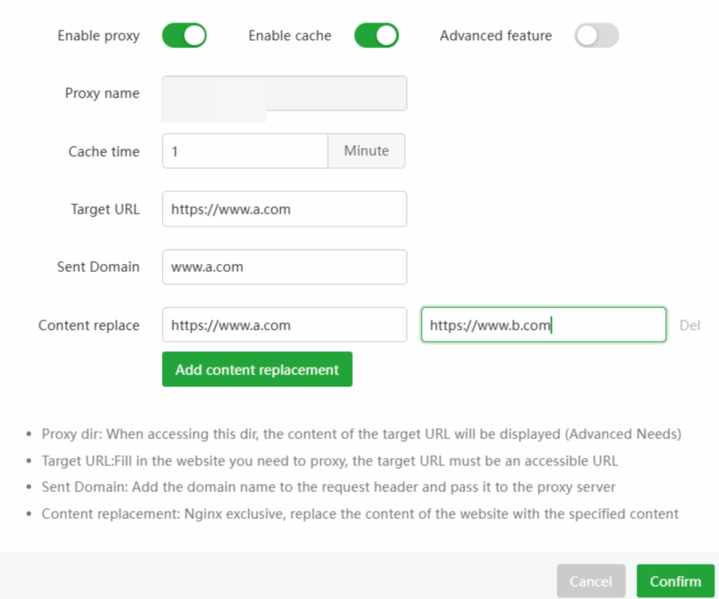Toggle the Enable cache switch
The height and width of the screenshot is (599, 719).
pos(376,36)
